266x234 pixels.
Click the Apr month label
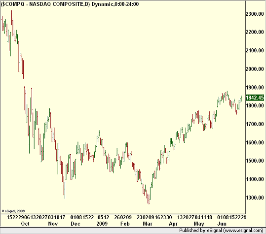[173, 224]
